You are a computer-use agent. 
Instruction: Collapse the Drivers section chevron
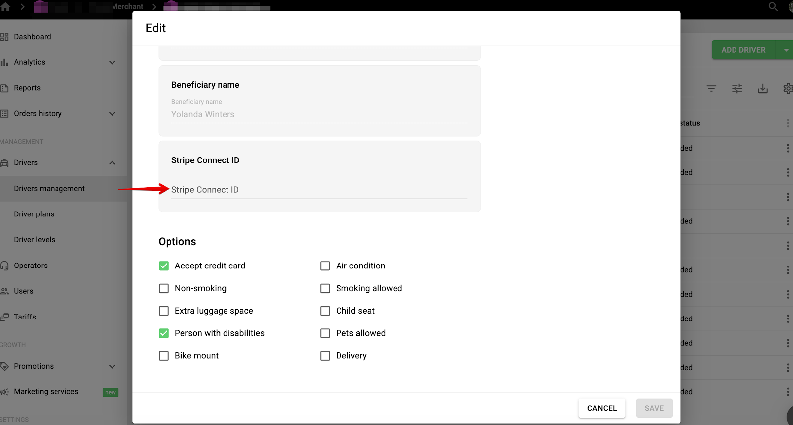coord(112,163)
